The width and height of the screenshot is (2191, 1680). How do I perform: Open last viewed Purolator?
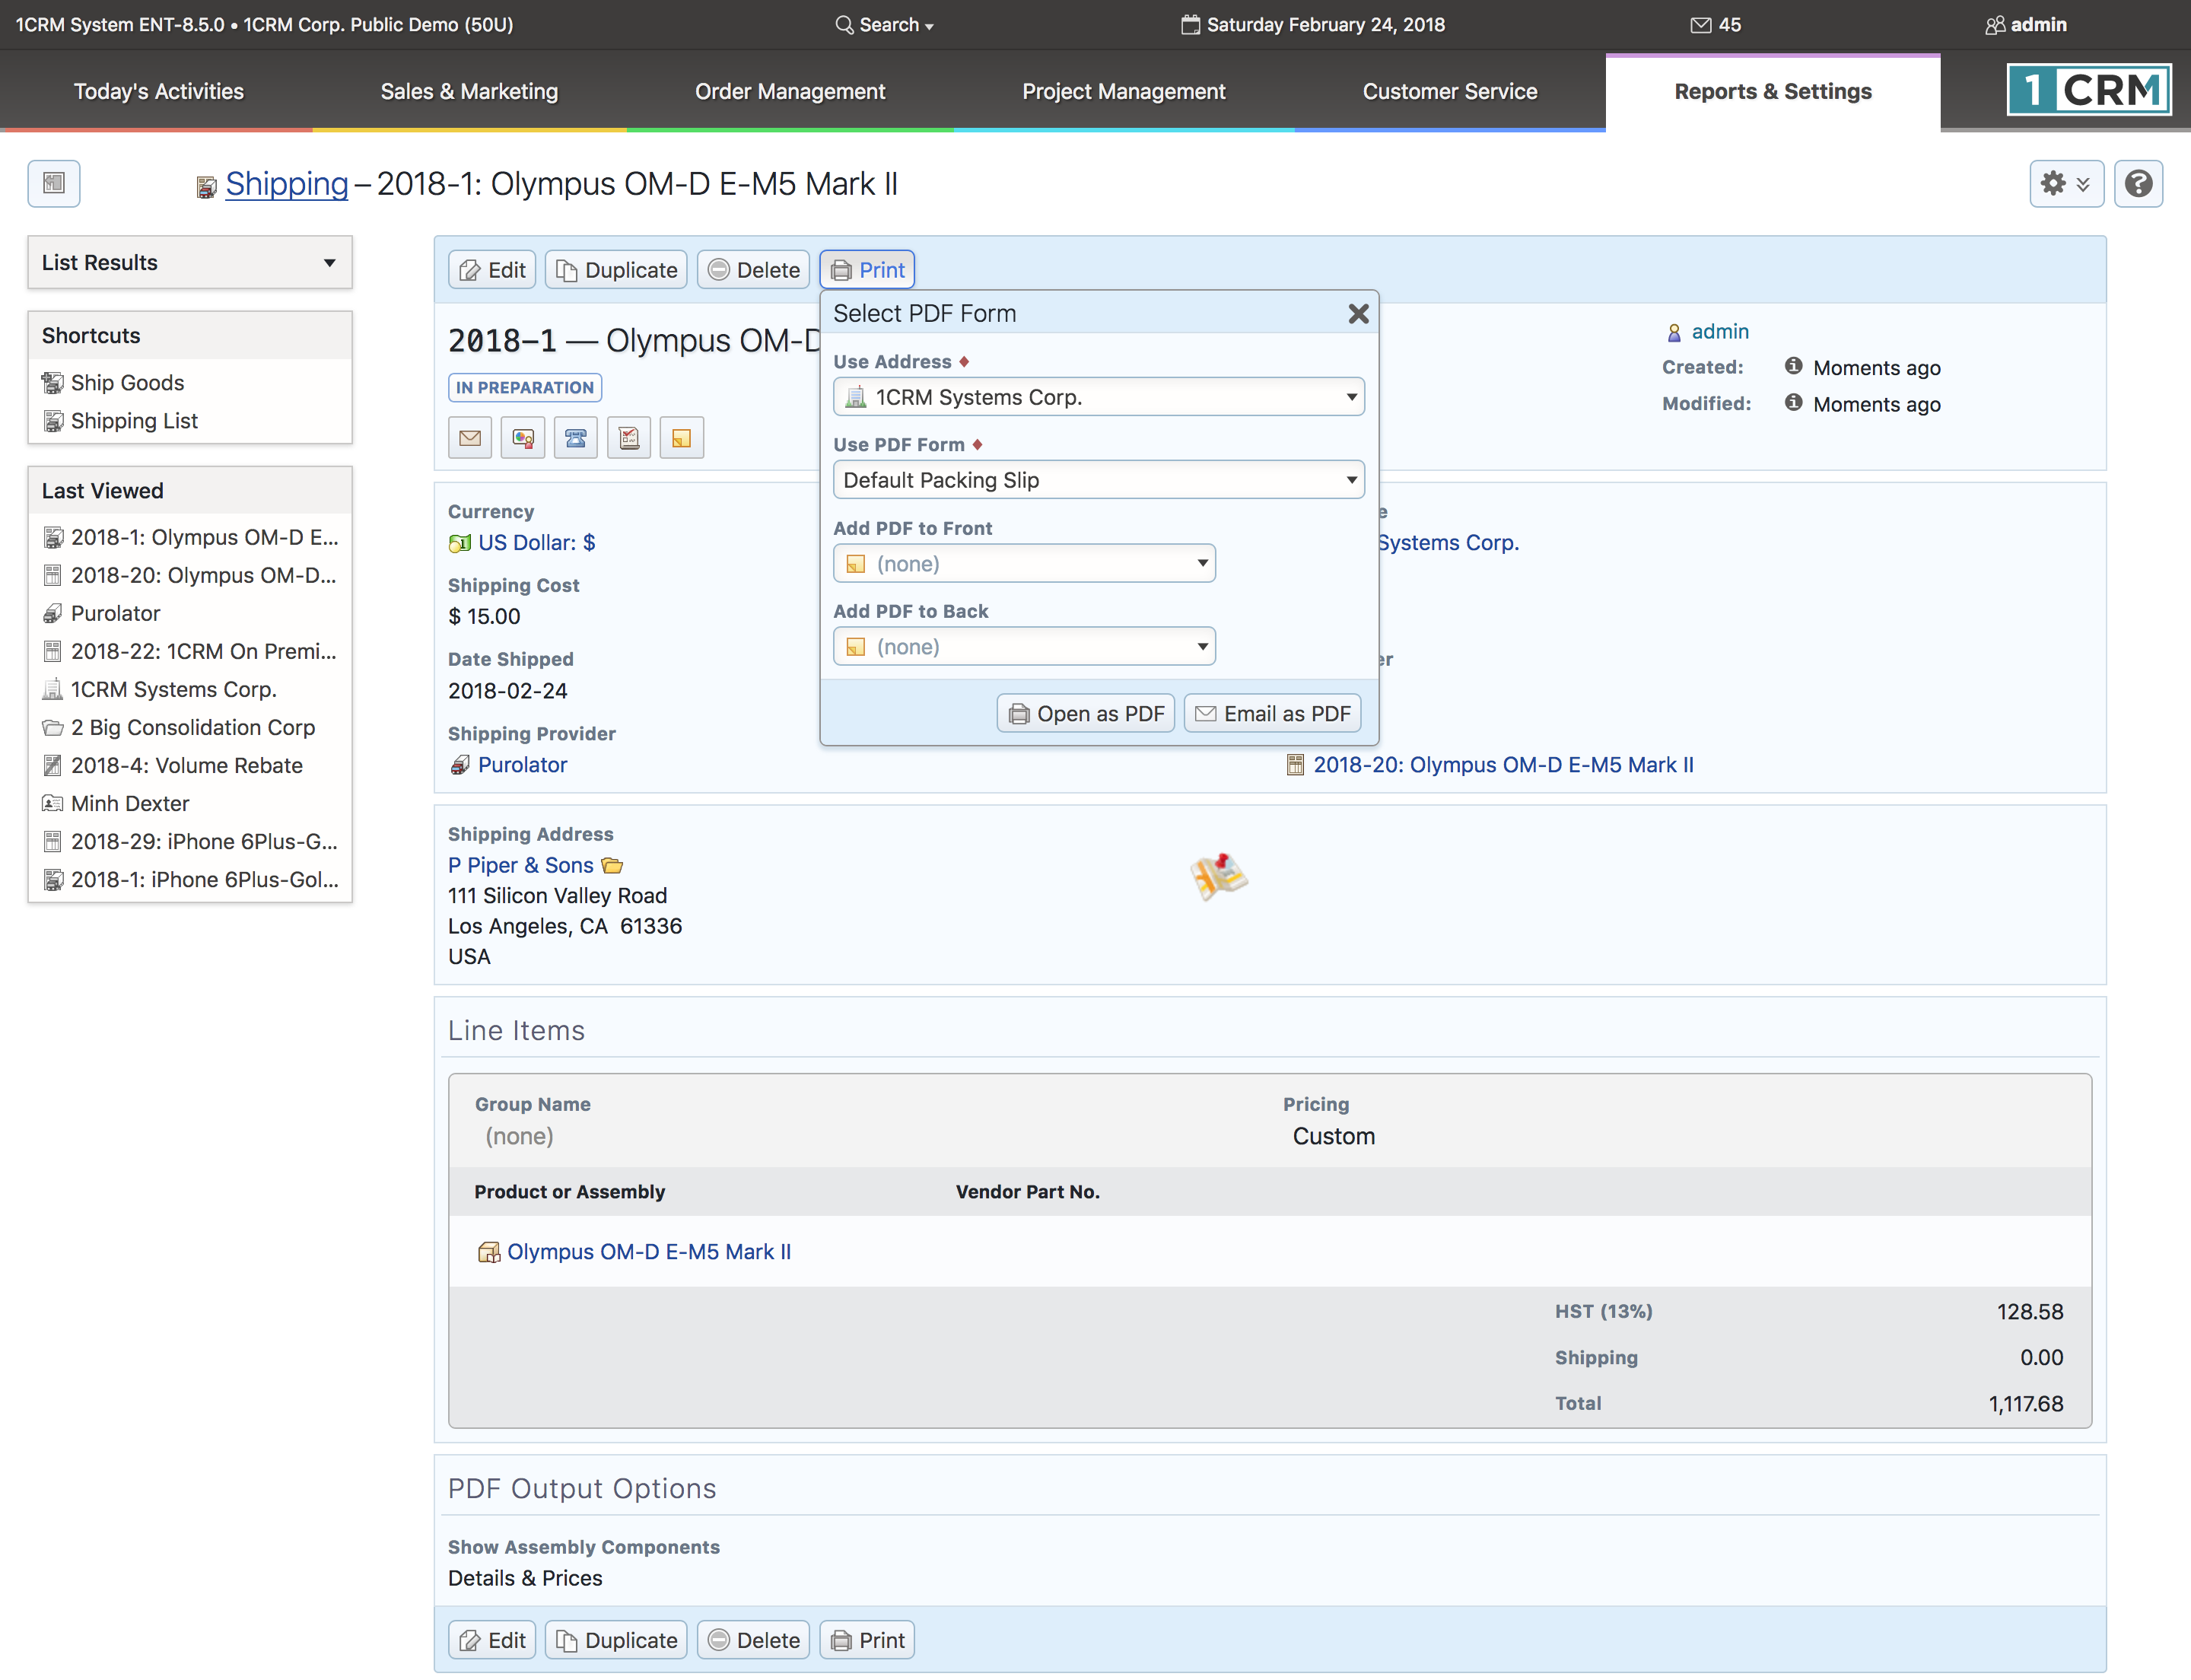(115, 613)
